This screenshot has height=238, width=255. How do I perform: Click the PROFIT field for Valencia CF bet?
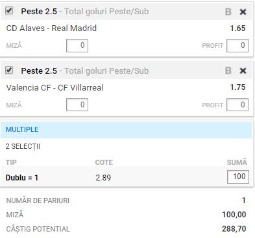pos(237,105)
